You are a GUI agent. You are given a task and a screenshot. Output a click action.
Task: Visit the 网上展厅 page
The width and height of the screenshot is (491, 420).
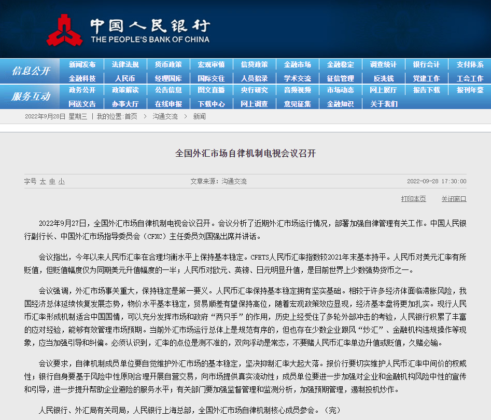[383, 90]
